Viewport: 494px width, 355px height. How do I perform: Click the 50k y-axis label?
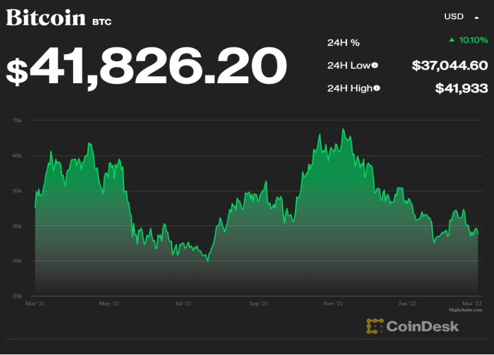(x=17, y=191)
